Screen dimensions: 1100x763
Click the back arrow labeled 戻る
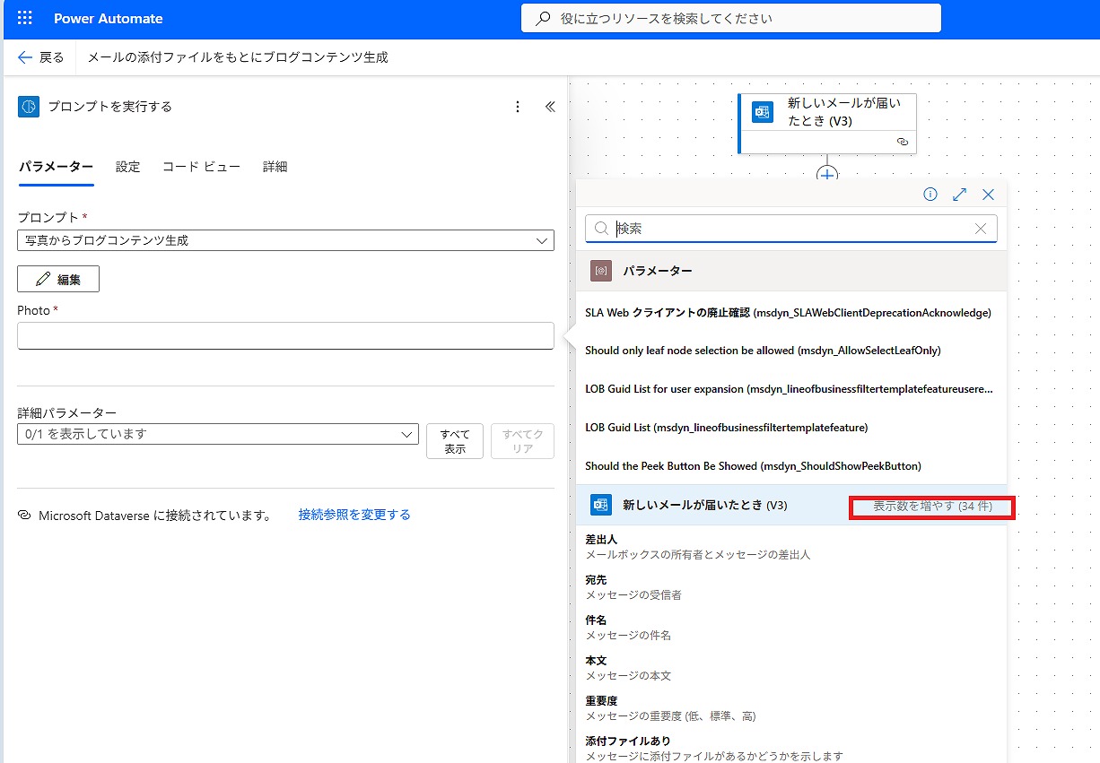pos(41,57)
